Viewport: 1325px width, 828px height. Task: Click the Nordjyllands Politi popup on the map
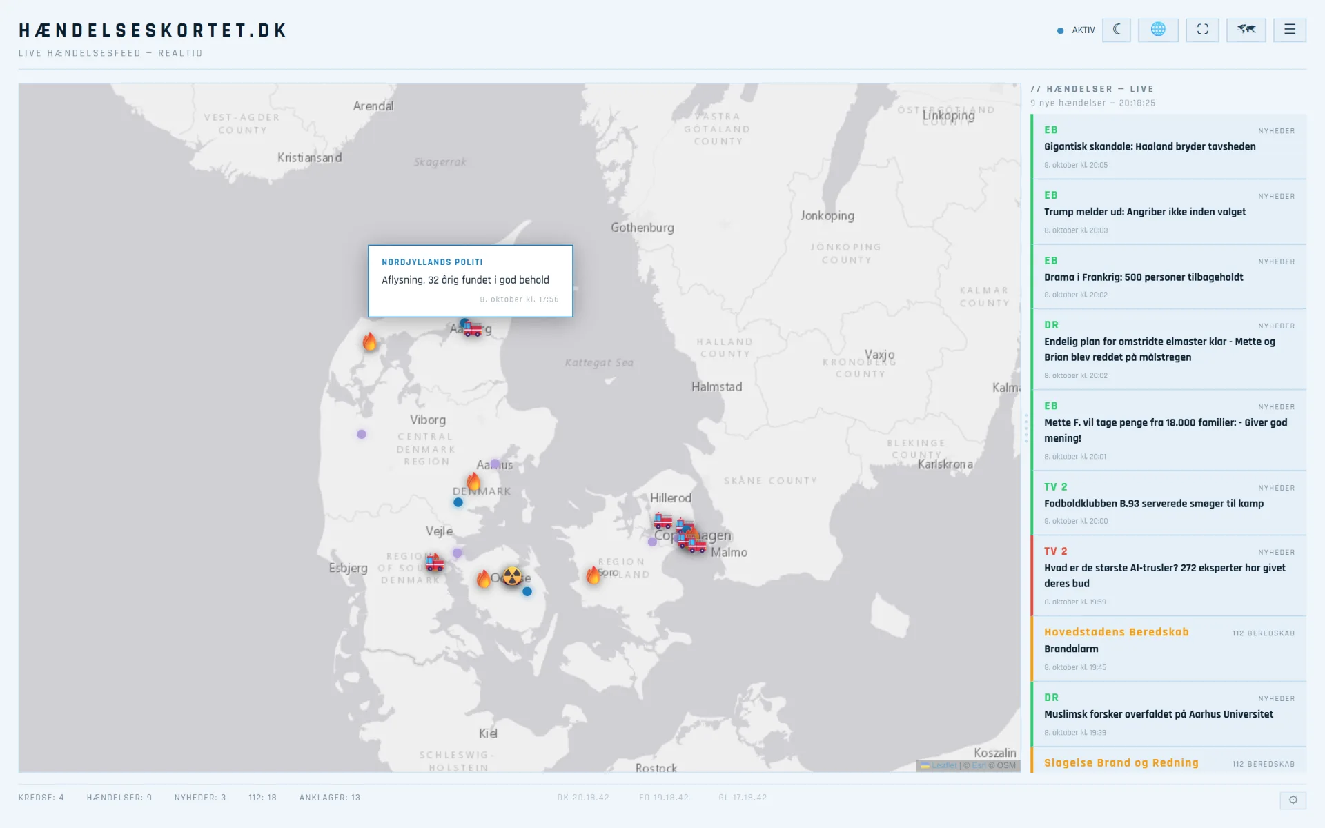[x=471, y=281]
